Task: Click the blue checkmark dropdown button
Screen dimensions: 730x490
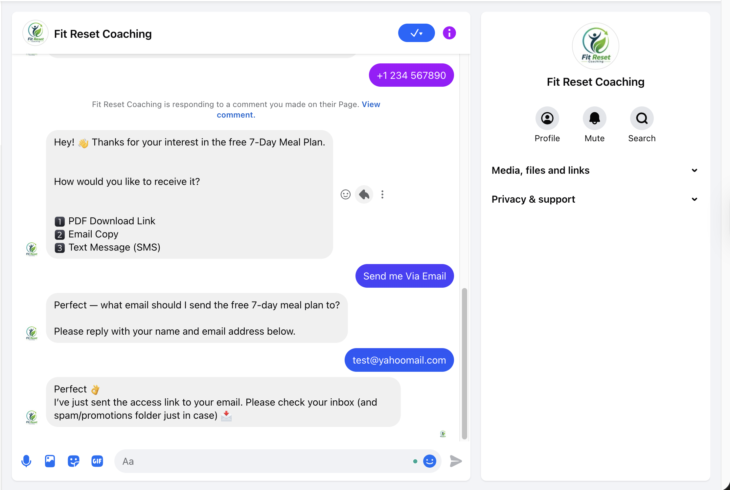Action: click(x=416, y=33)
